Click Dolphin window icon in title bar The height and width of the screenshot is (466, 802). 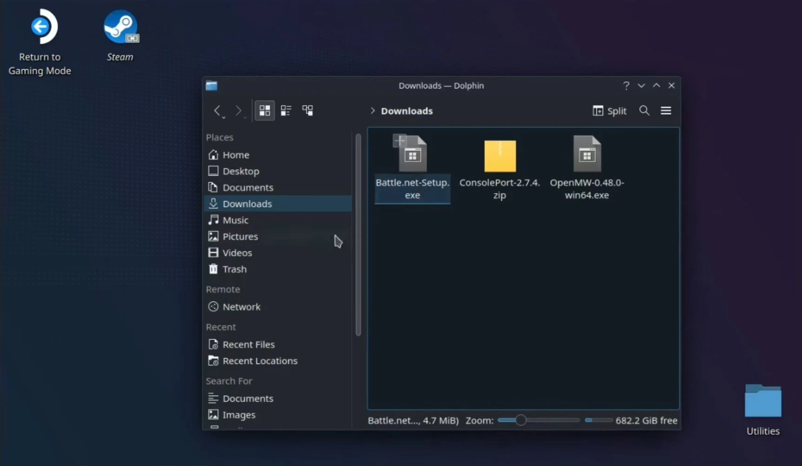pos(212,86)
